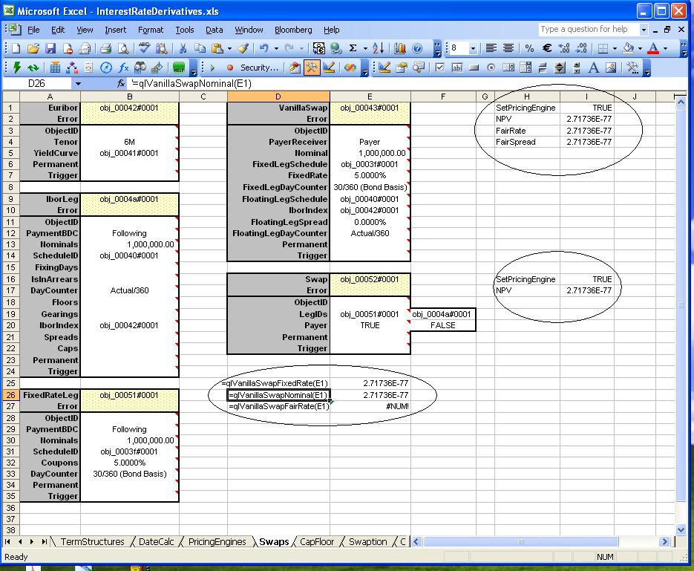Click the Fill Color paint bucket
The image size is (694, 571).
pos(628,48)
